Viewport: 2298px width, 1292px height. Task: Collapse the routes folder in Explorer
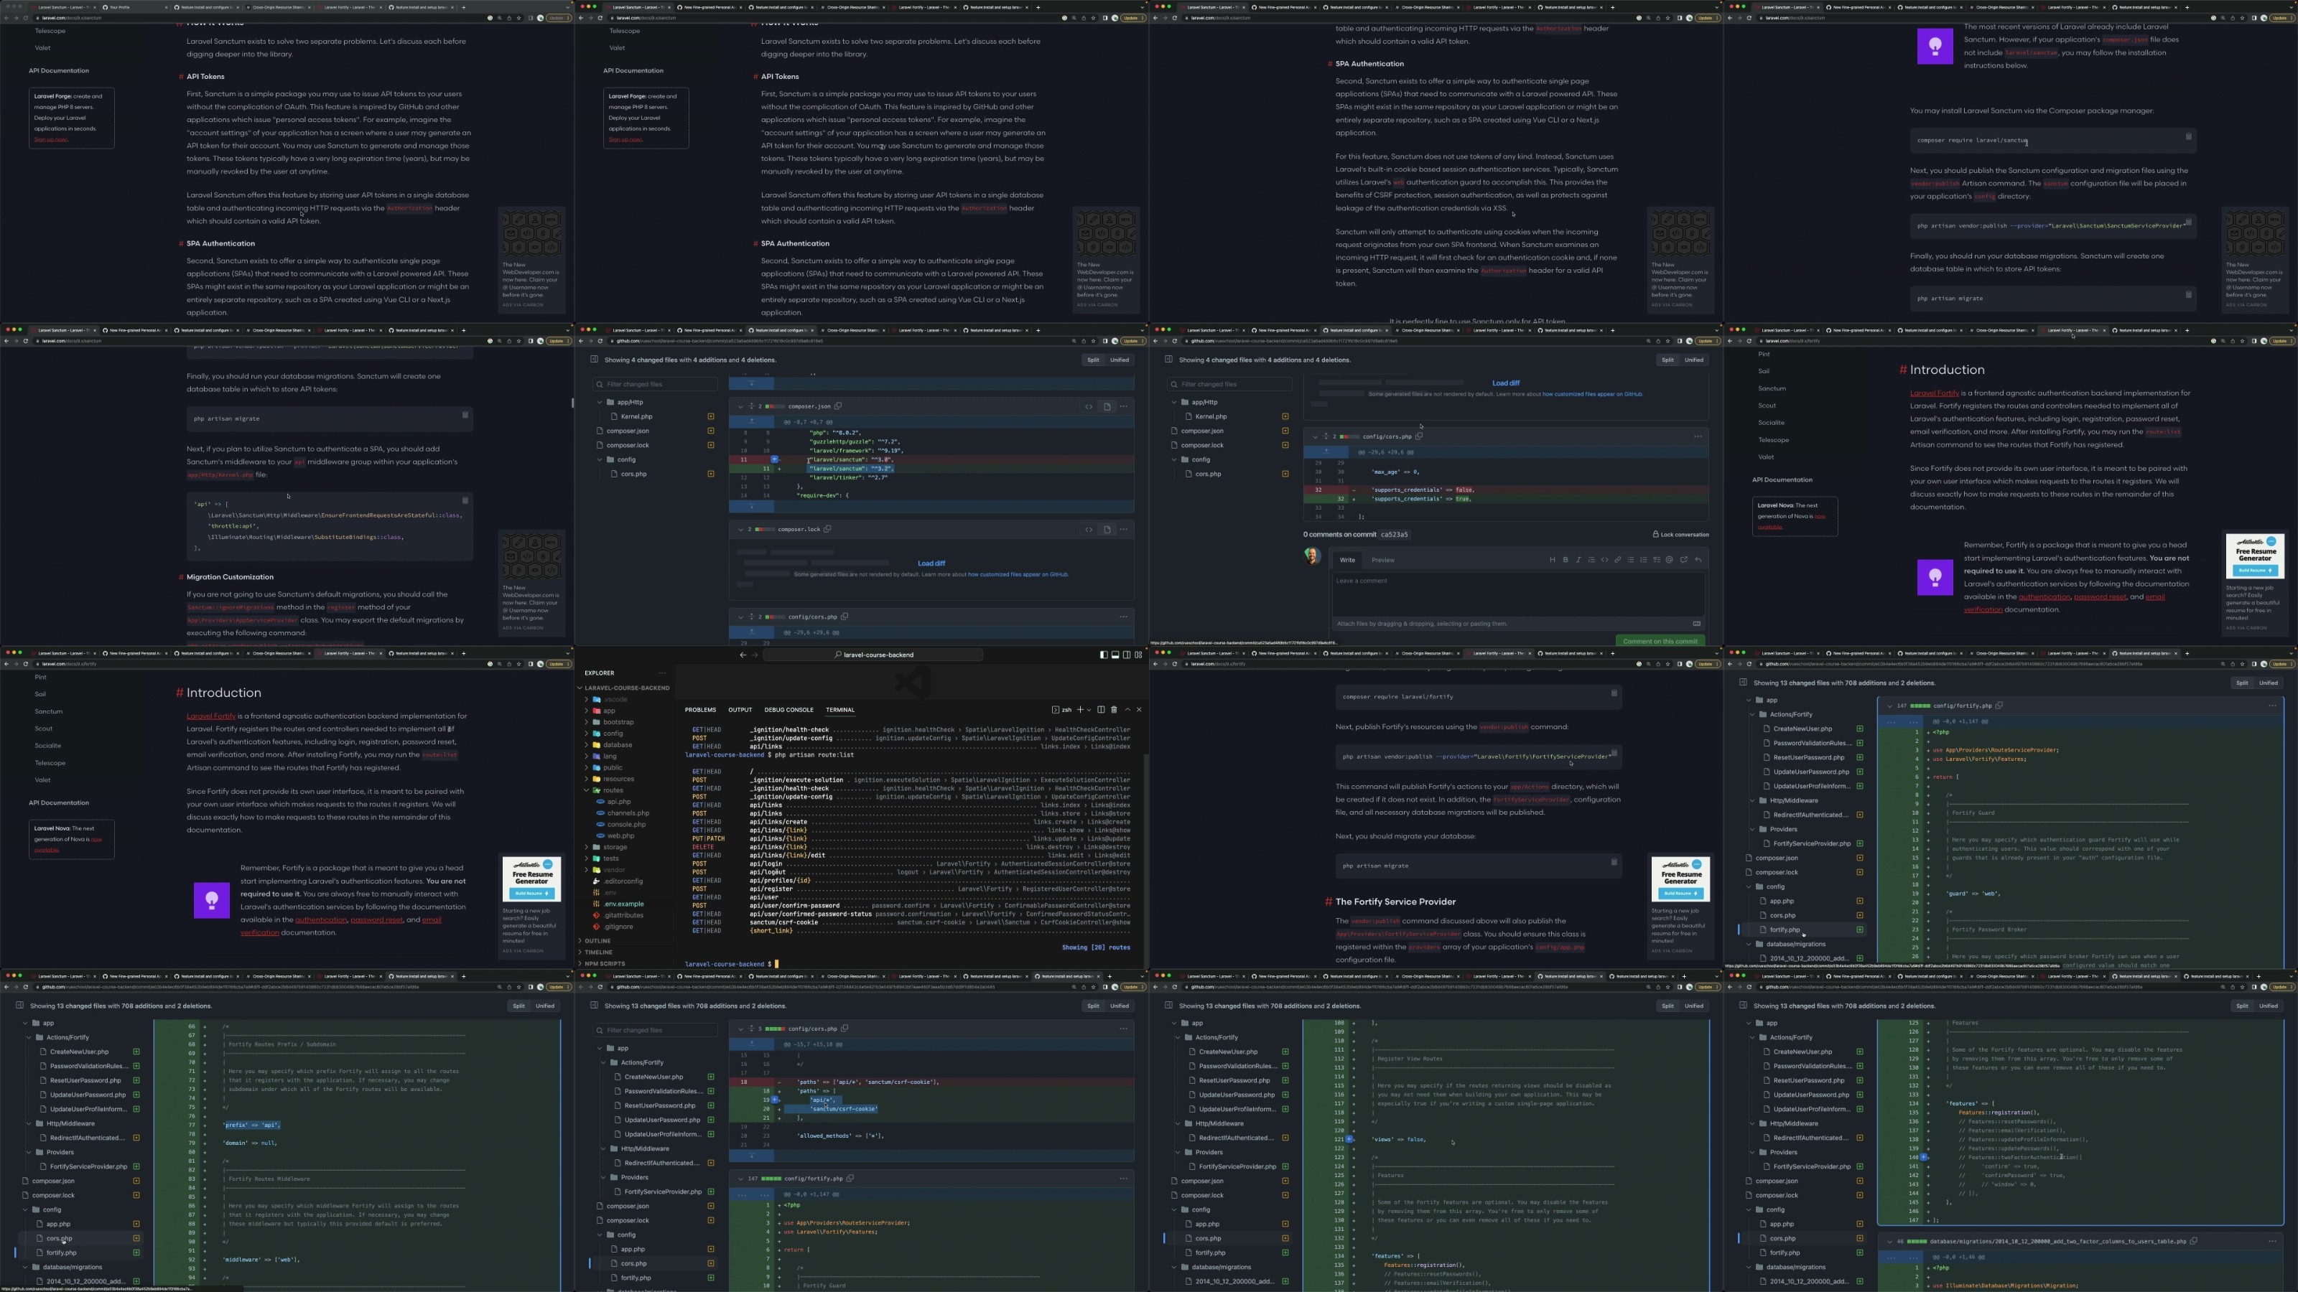tap(608, 790)
